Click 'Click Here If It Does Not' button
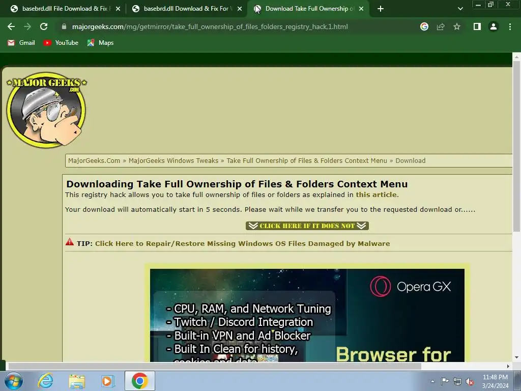 (x=307, y=226)
